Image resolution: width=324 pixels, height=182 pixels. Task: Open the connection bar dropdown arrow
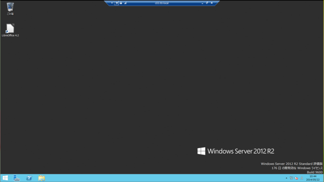112,3
